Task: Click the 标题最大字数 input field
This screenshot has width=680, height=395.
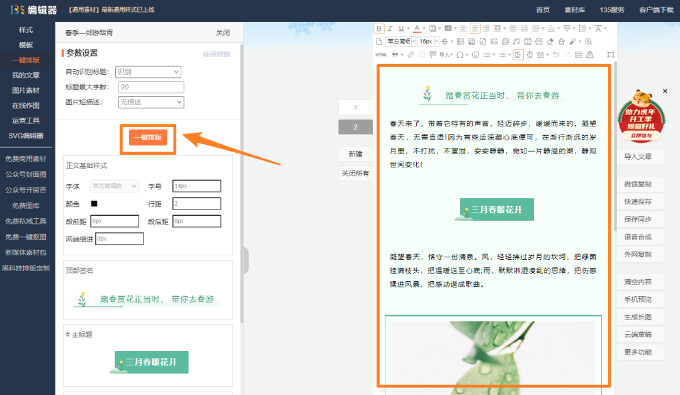Action: [x=151, y=87]
